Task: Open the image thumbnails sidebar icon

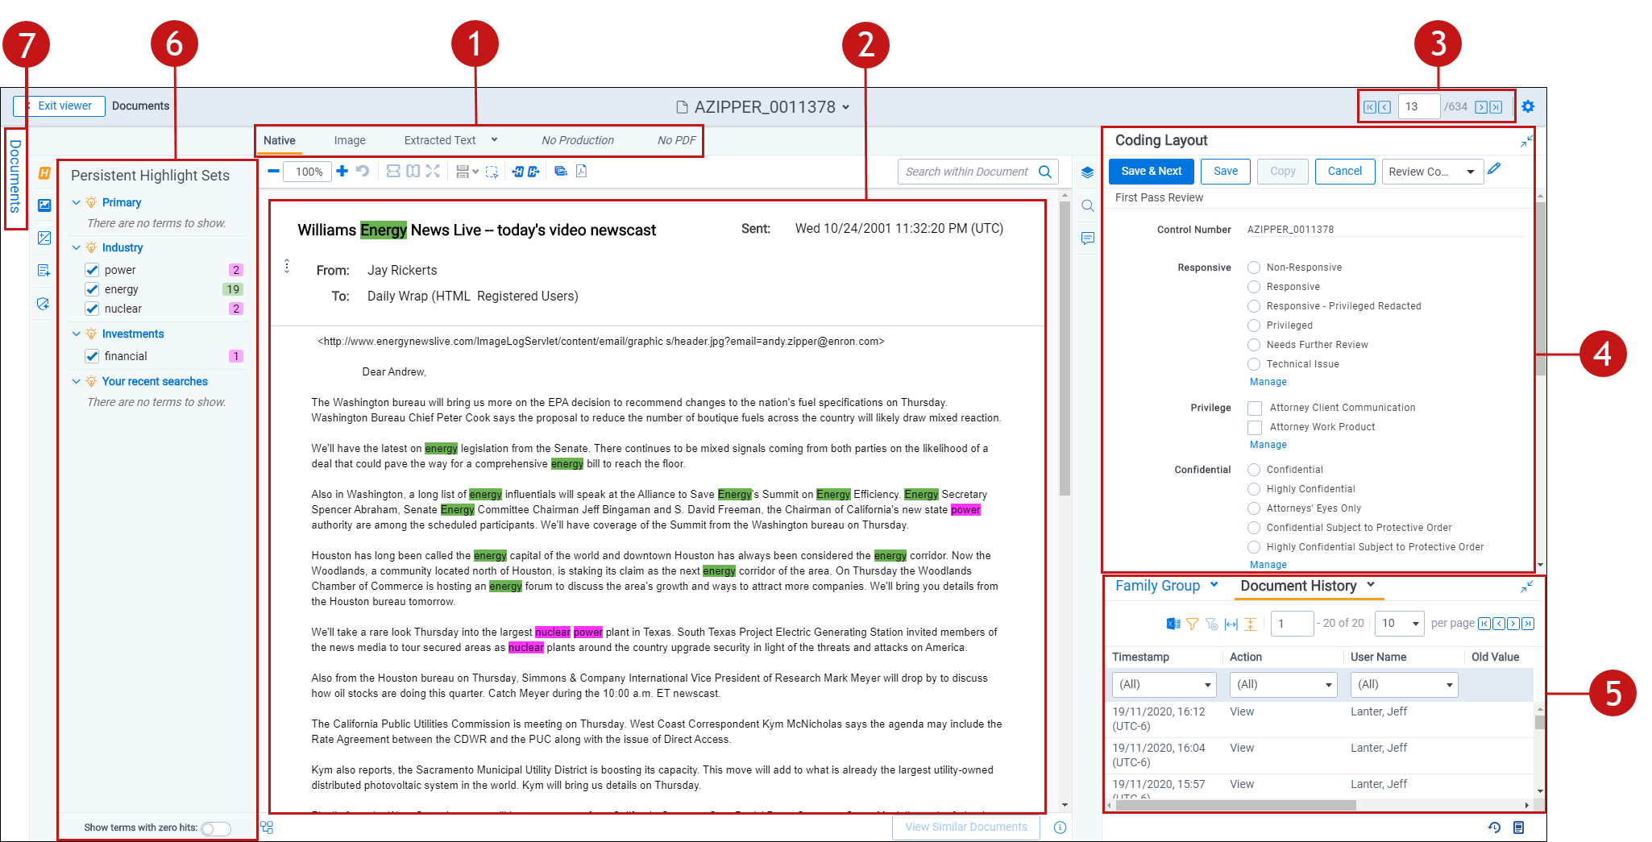Action: pyautogui.click(x=44, y=205)
